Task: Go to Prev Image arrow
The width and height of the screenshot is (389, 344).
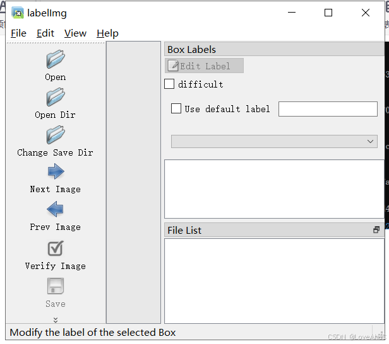Action: pos(56,209)
